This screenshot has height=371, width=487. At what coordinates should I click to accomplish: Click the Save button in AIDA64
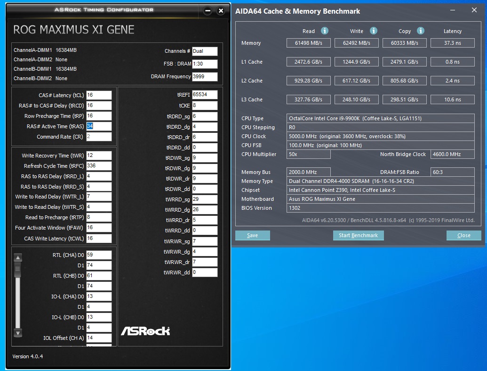tap(253, 235)
